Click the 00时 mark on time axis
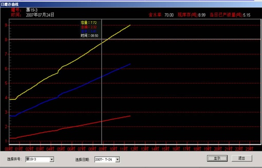 9,149
